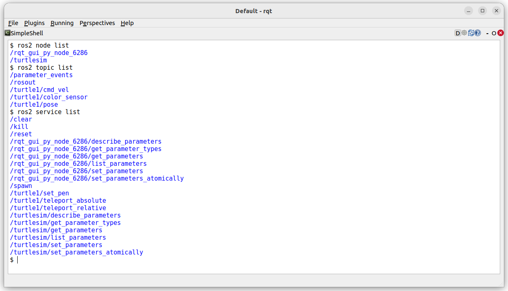Close the SimpleShell plugin with red X
508x291 pixels.
point(501,33)
